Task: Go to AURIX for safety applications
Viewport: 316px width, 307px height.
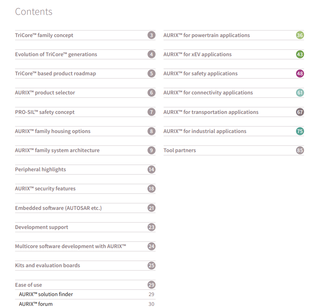Action: tap(200, 74)
